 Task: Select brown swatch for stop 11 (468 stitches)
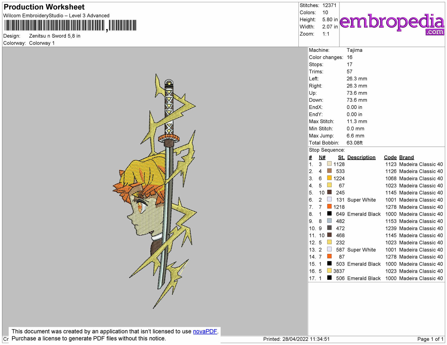[x=329, y=235]
